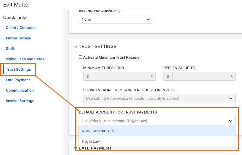This screenshot has height=155, width=242.
Task: Choose NSW General Trust option
Action: coord(157,131)
